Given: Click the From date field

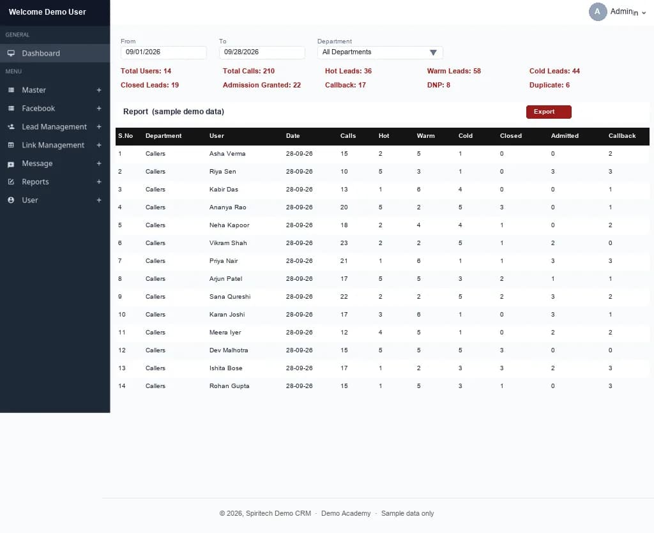Looking at the screenshot, I should click(163, 52).
